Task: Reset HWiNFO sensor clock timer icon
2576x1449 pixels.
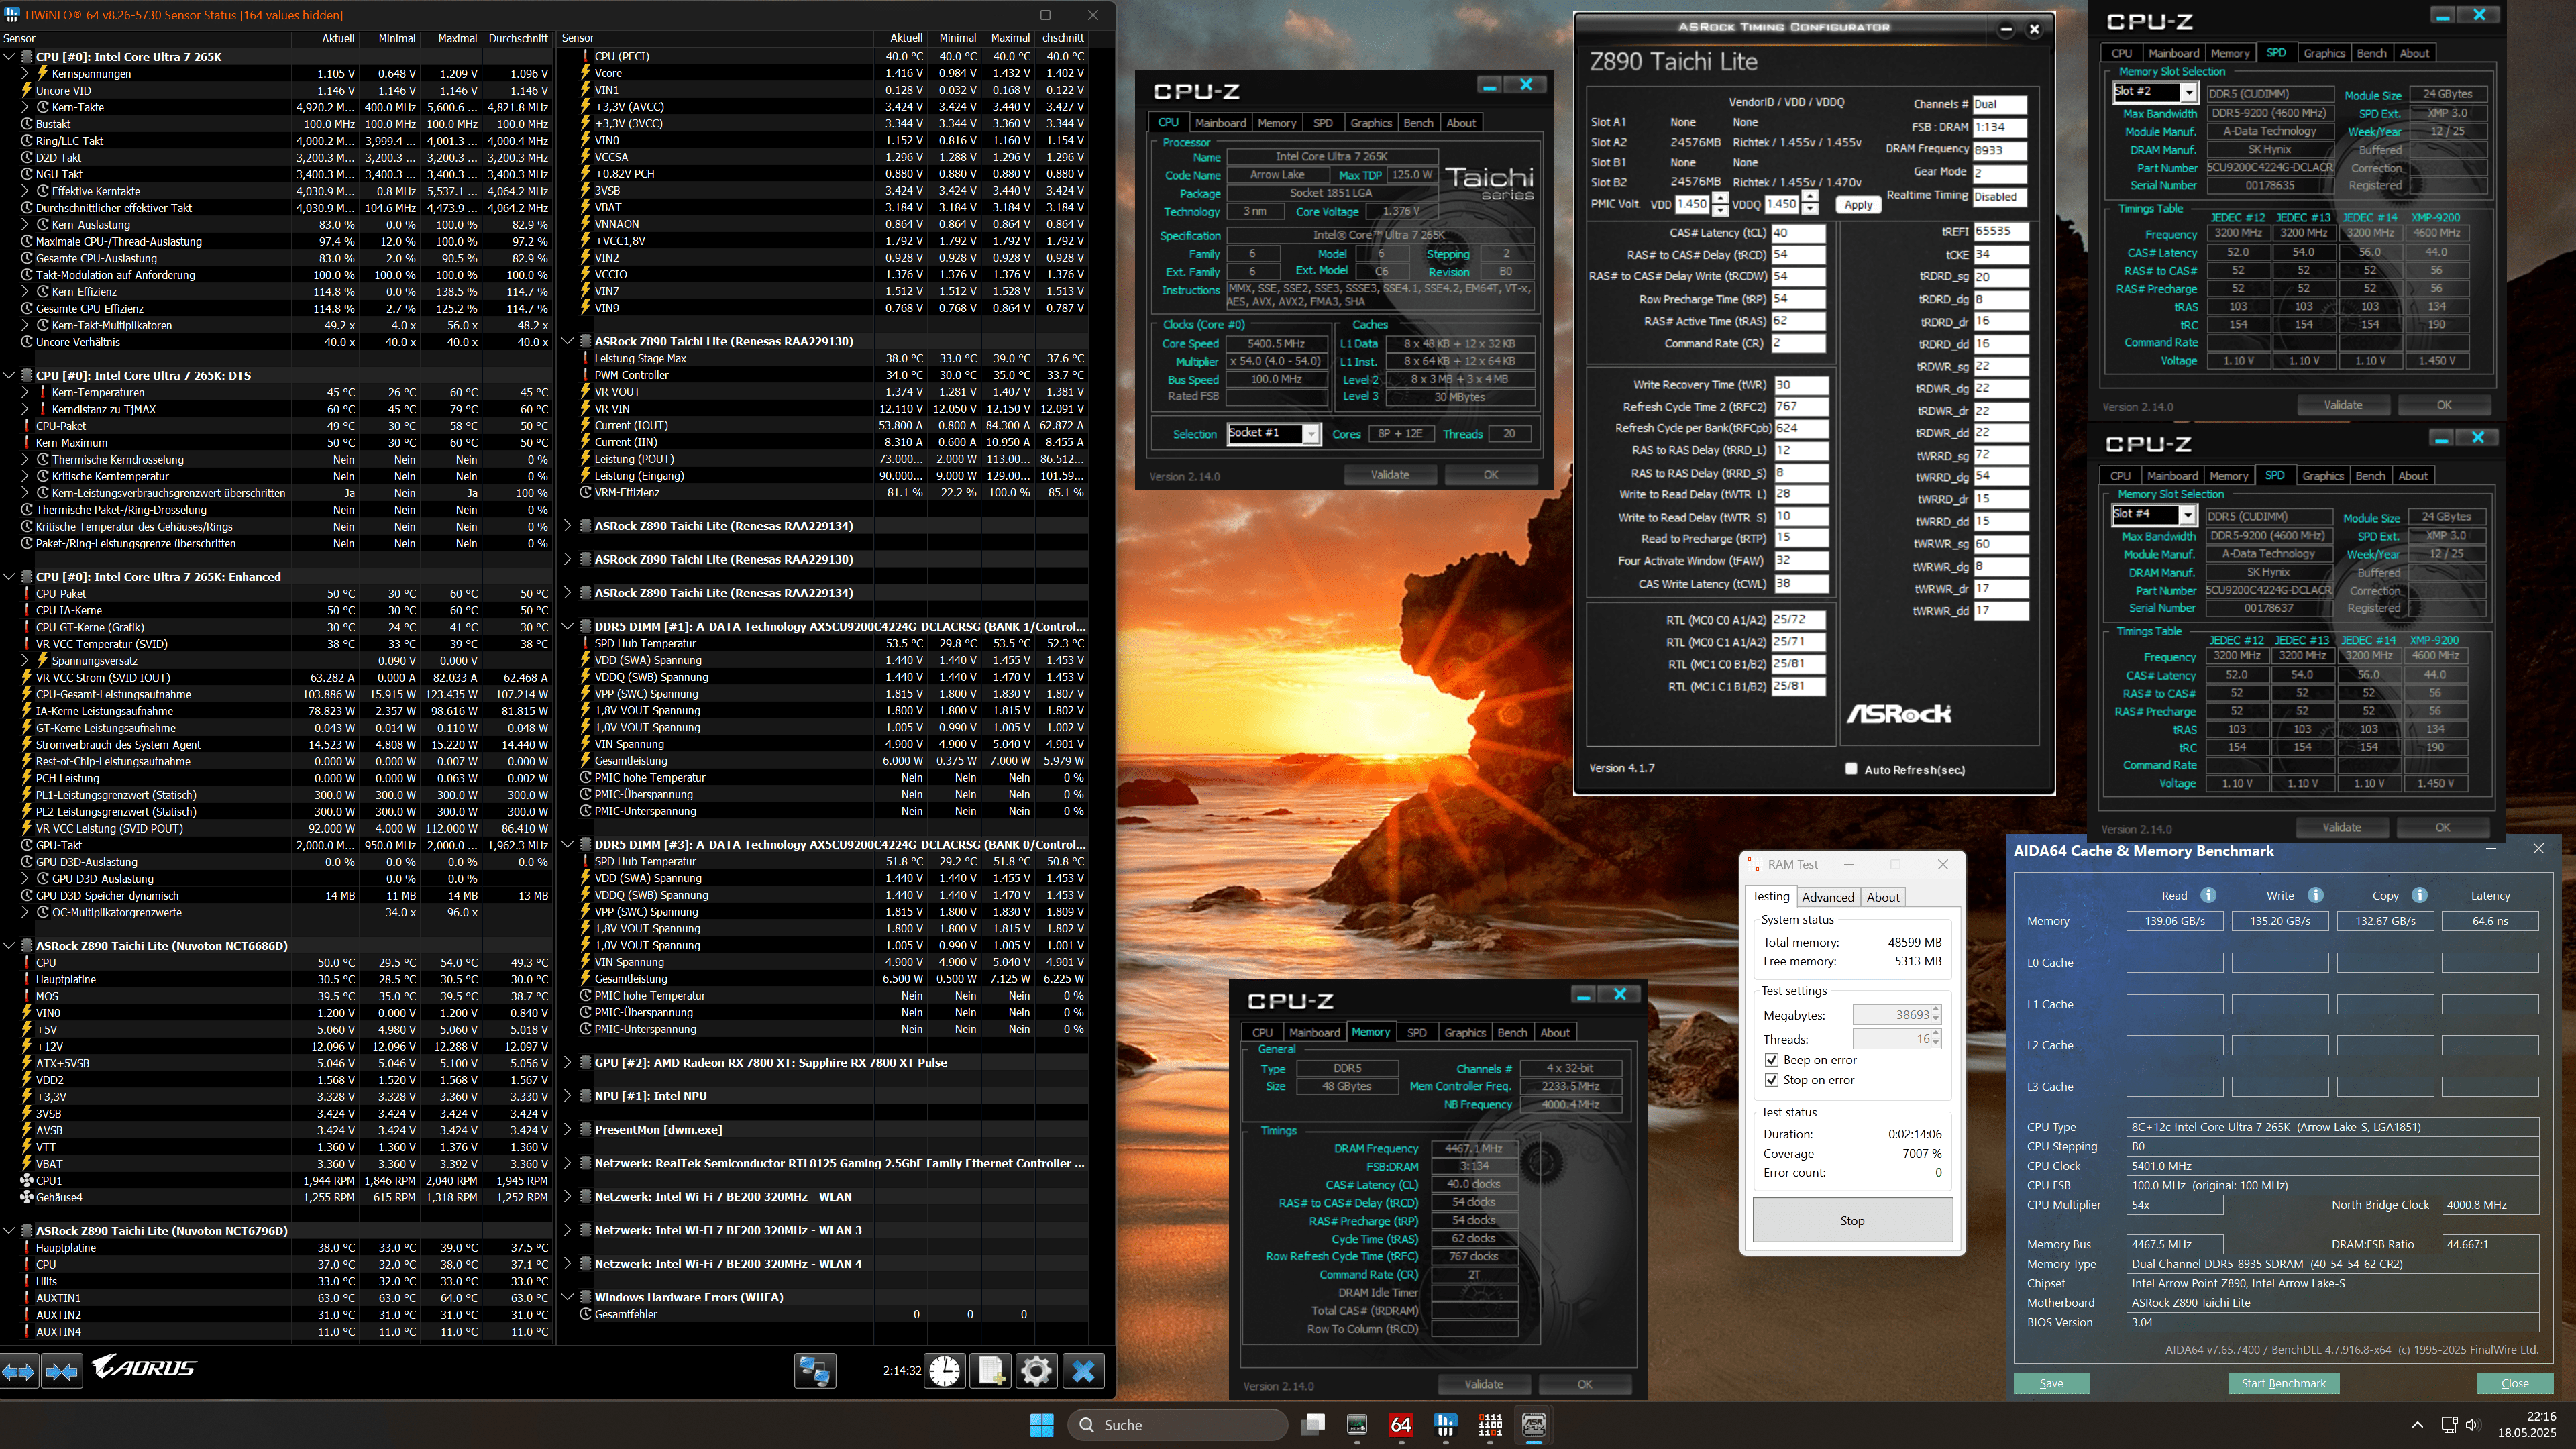Action: 944,1371
